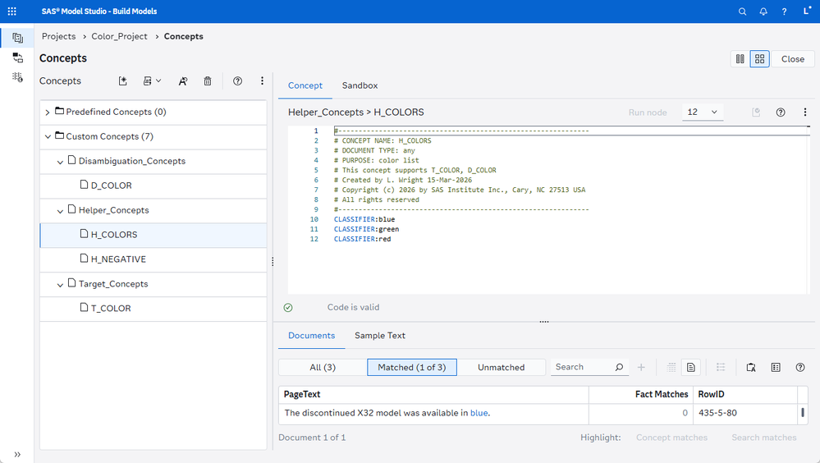
Task: Click the highlighted word blue
Action: click(x=479, y=413)
